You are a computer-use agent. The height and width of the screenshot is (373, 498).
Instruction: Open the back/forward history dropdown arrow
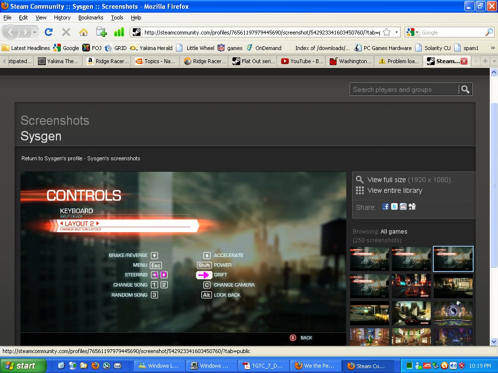click(x=35, y=32)
